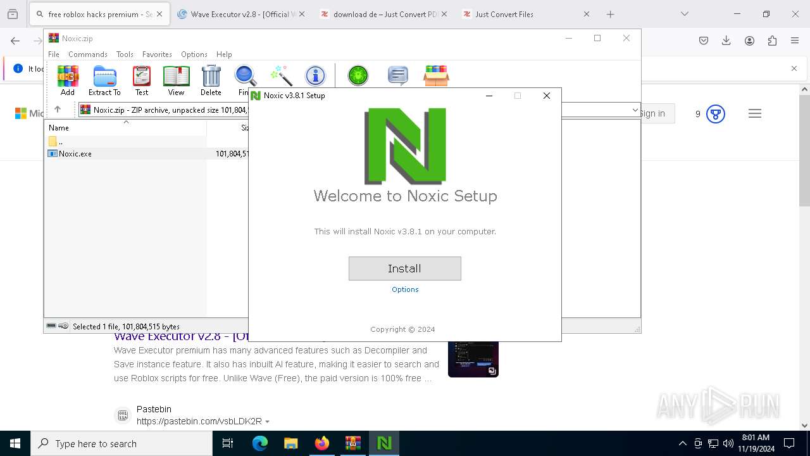
Task: Open the Wave Executor v2.8 search result title
Action: coord(181,338)
